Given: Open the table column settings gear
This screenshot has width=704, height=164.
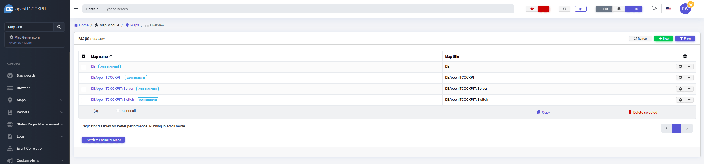Looking at the screenshot, I should 685,56.
